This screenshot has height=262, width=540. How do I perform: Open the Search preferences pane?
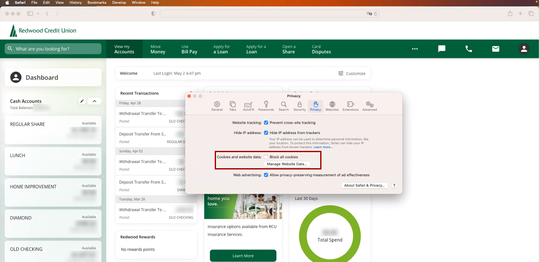[x=284, y=106]
